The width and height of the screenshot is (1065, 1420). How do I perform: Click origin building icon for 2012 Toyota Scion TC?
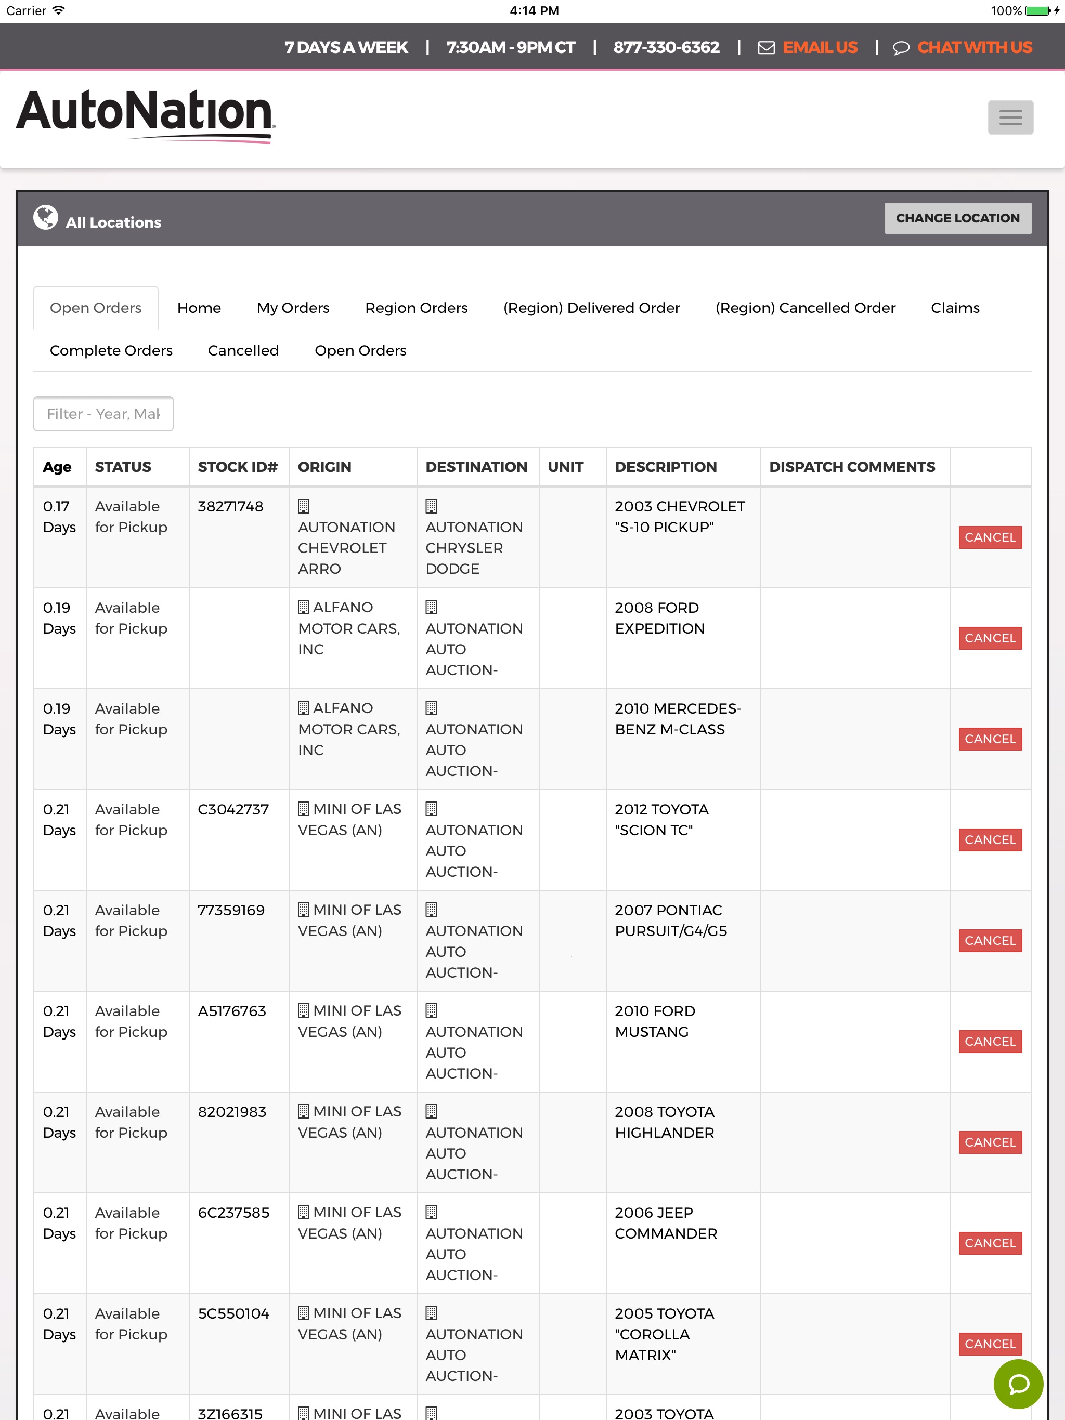coord(304,809)
